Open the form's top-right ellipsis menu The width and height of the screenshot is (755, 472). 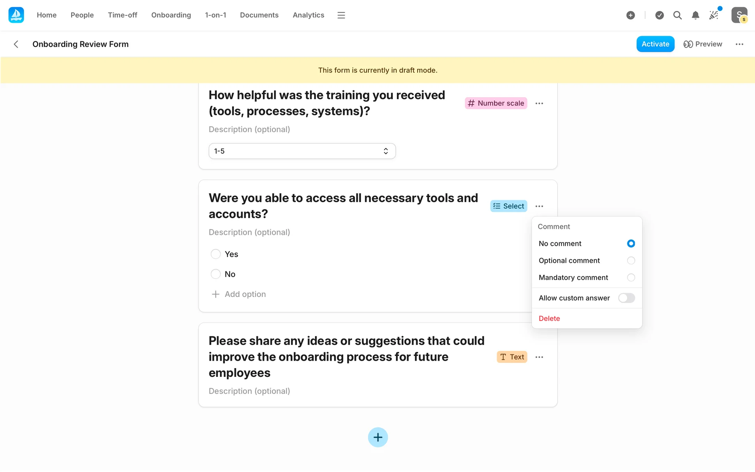(739, 44)
